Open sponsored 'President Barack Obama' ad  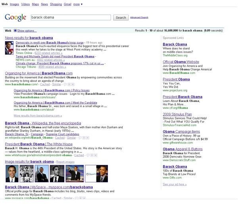182,97
